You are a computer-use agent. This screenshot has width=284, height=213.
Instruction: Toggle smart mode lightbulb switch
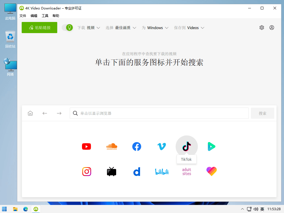[68, 28]
